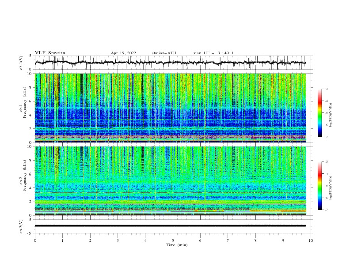Screen dimensions: 350x270
Task: Click the ch.1 voltage waveform trace
Action: tap(170, 63)
